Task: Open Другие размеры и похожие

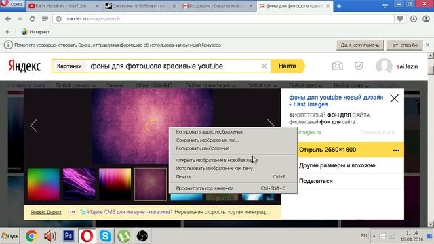Action: pos(337,165)
